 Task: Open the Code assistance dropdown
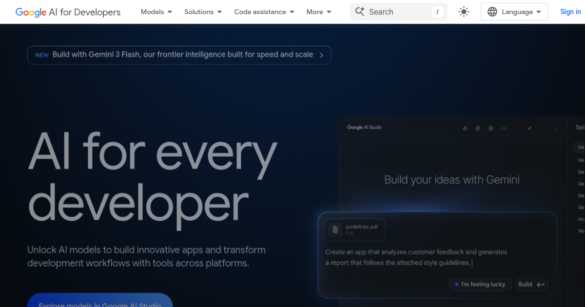coord(264,12)
